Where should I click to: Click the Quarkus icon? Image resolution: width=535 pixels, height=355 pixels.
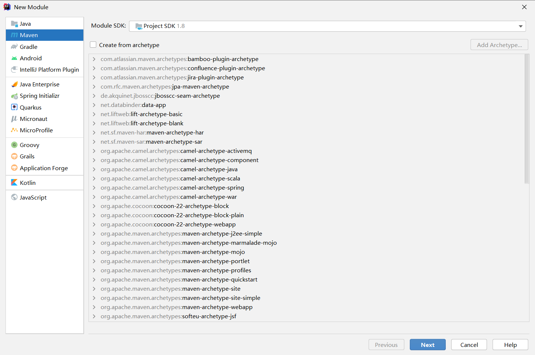(x=14, y=107)
